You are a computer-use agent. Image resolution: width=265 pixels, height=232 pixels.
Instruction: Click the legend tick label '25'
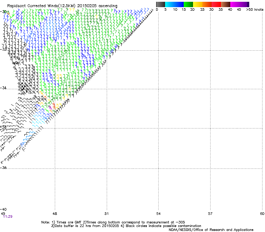(x=202, y=10)
